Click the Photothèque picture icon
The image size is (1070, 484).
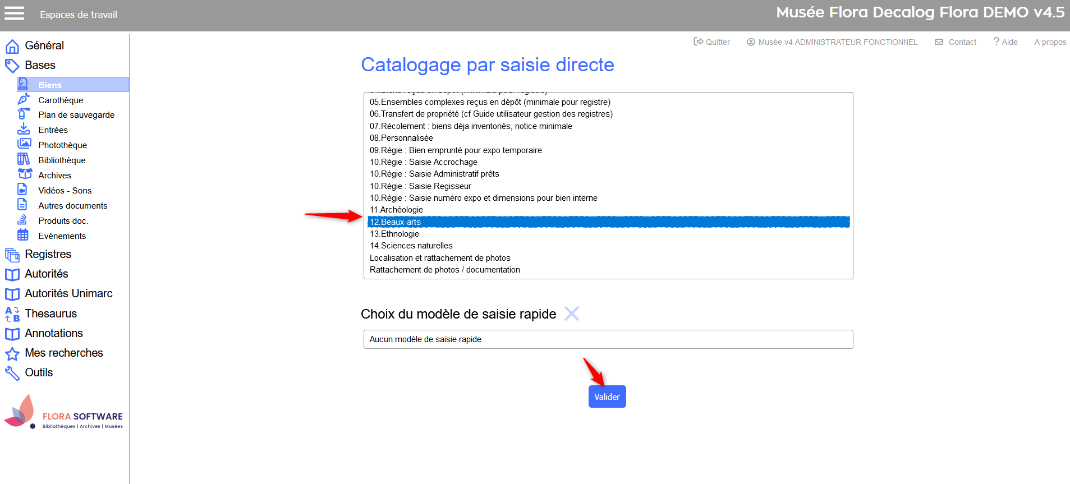[x=24, y=144]
